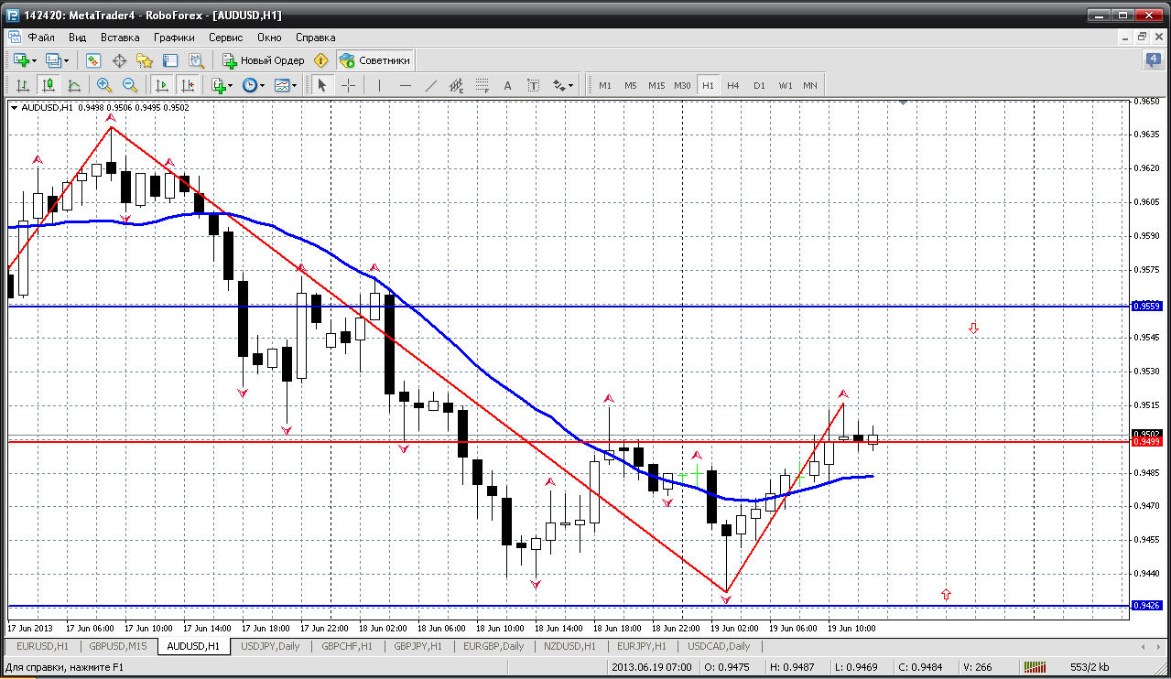Expand the Templates dropdown arrow
The width and height of the screenshot is (1171, 679).
point(295,86)
